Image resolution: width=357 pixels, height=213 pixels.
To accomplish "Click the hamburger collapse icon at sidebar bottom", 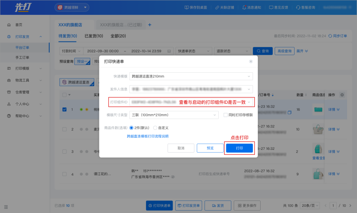I will point(6,207).
